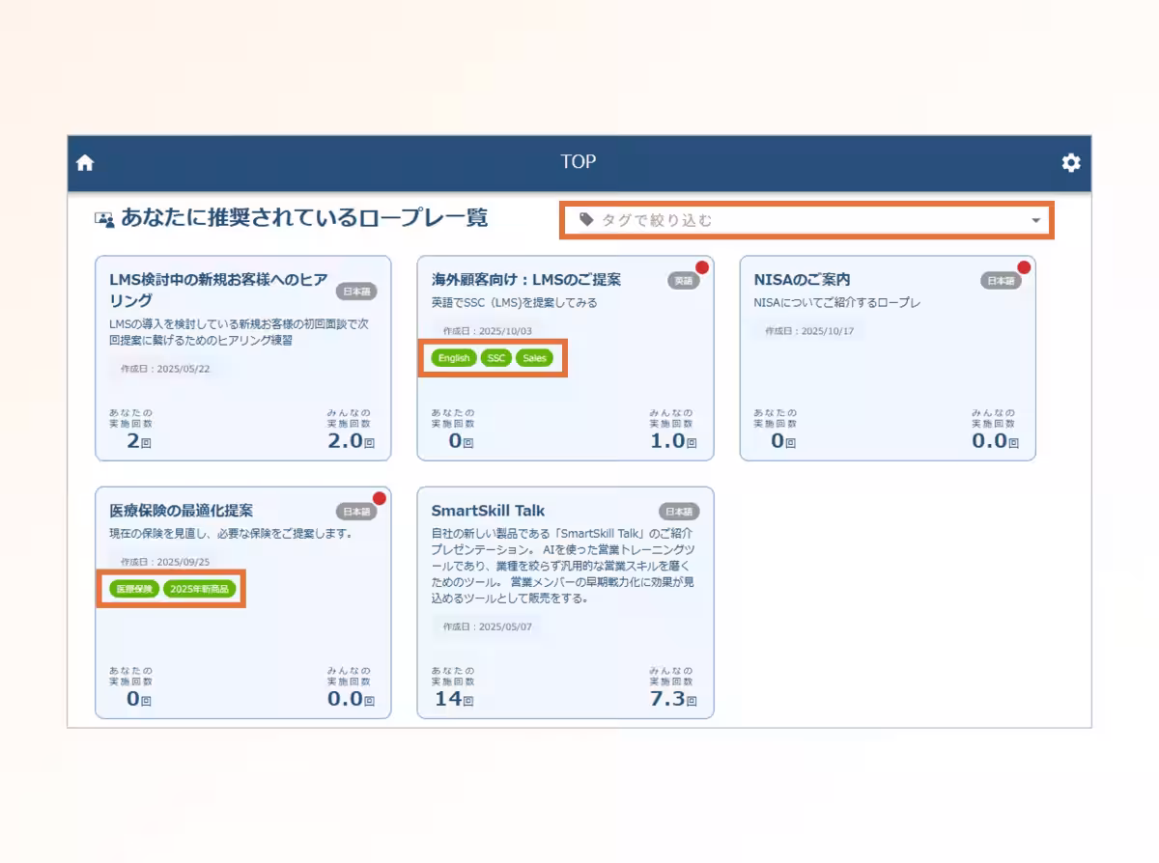The image size is (1159, 863).
Task: Select the 医療保険 tag
Action: point(133,589)
